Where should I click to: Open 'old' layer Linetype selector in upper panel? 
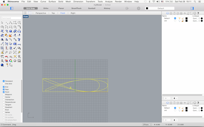coord(196,21)
